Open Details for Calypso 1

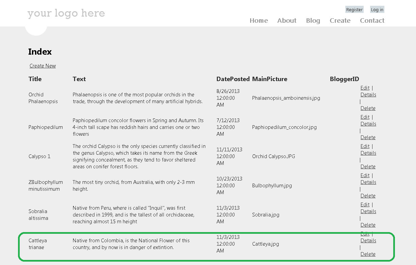[368, 153]
